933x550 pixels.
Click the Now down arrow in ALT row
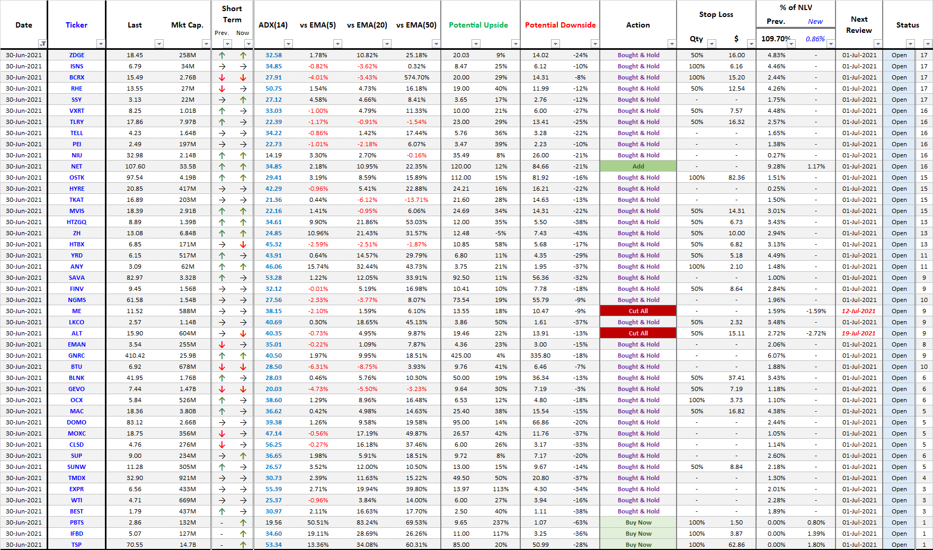(x=243, y=333)
